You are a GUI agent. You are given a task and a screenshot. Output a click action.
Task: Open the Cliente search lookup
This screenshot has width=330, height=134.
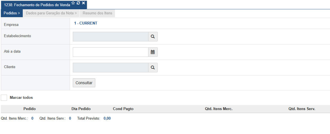[x=153, y=67]
